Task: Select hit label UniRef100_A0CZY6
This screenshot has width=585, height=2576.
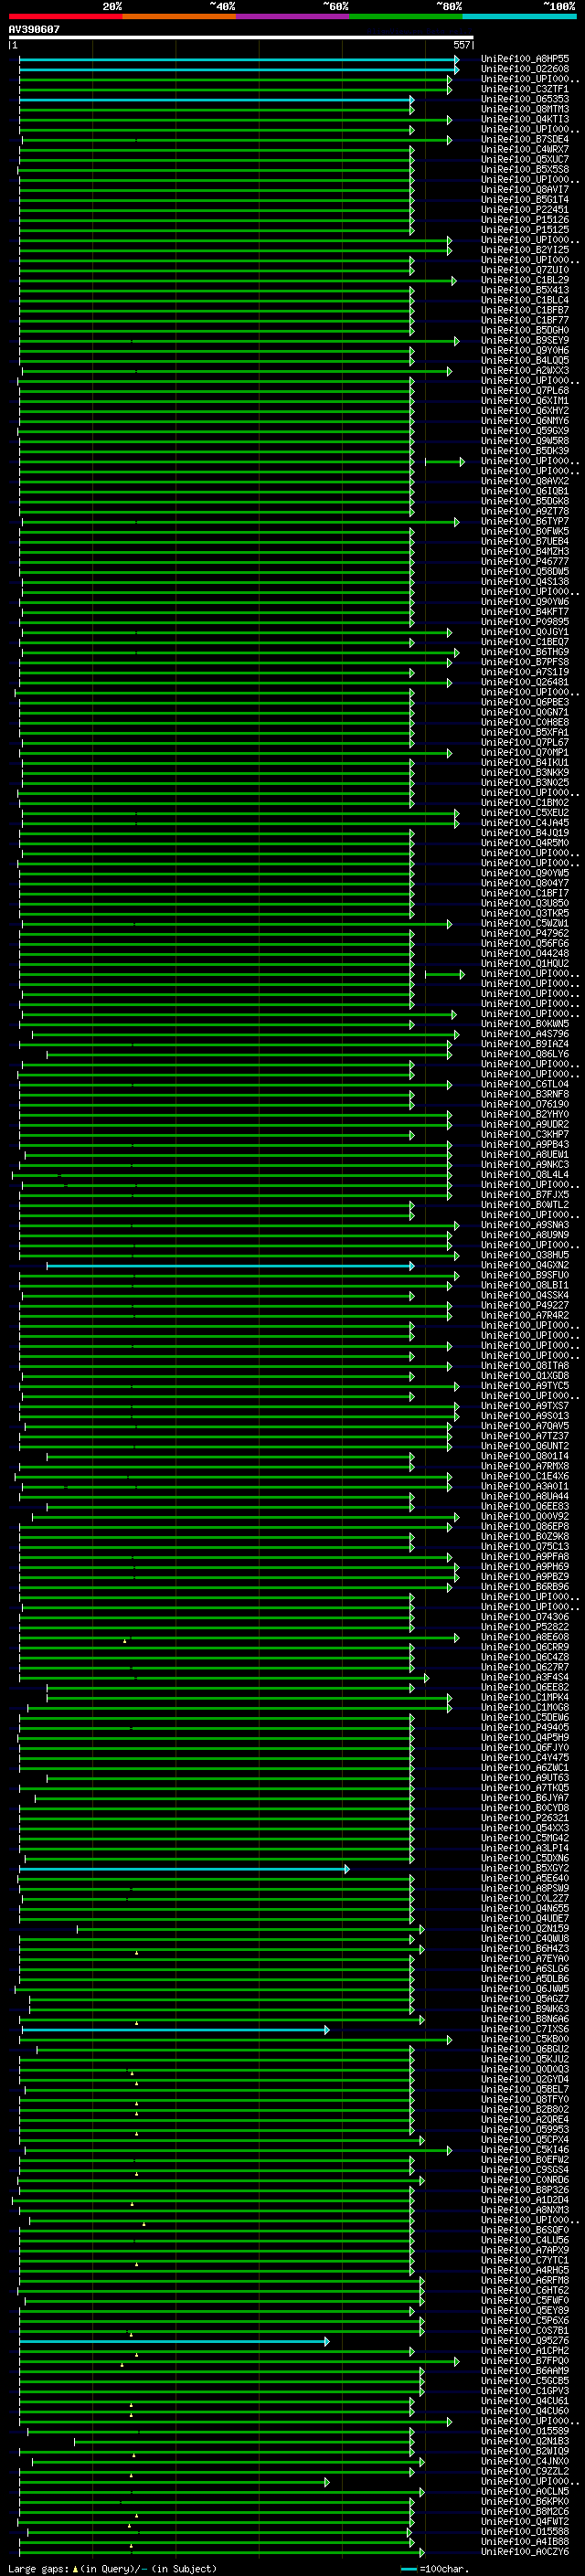Action: click(525, 2551)
